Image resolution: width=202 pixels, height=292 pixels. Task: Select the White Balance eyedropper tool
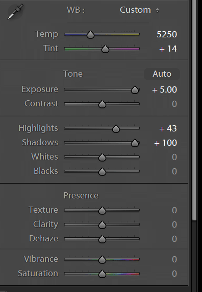tap(15, 12)
